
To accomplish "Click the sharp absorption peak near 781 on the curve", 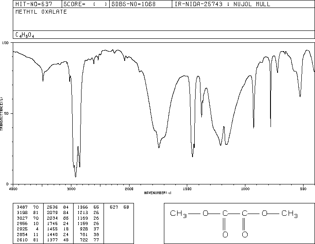I will (271, 126).
